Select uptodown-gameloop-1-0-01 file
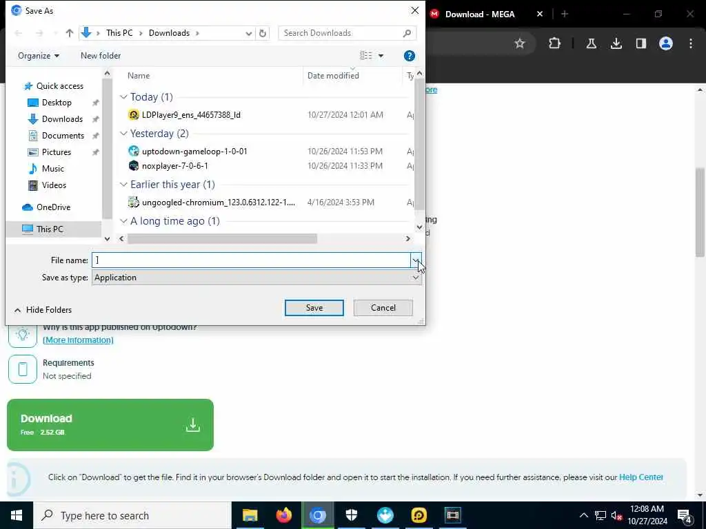The height and width of the screenshot is (529, 706). click(x=194, y=151)
